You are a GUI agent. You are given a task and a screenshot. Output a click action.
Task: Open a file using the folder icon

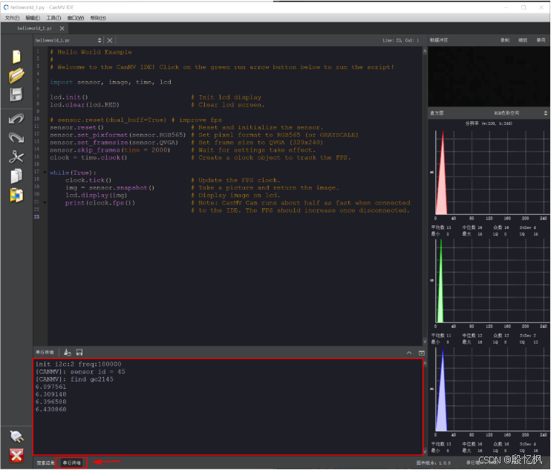pos(16,76)
